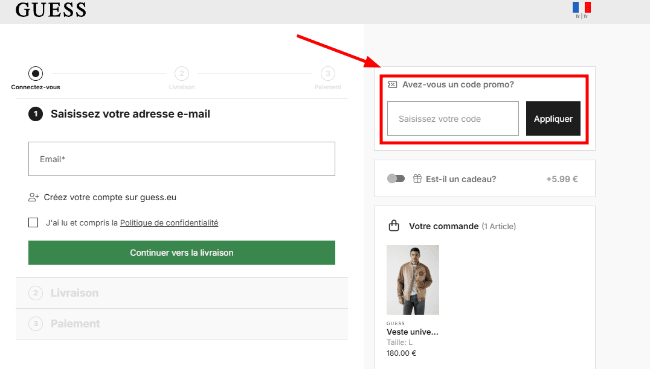Click the promo code ticket icon

click(x=393, y=84)
